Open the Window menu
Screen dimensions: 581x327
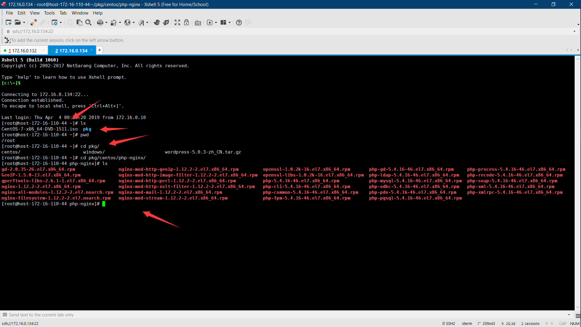[x=80, y=13]
